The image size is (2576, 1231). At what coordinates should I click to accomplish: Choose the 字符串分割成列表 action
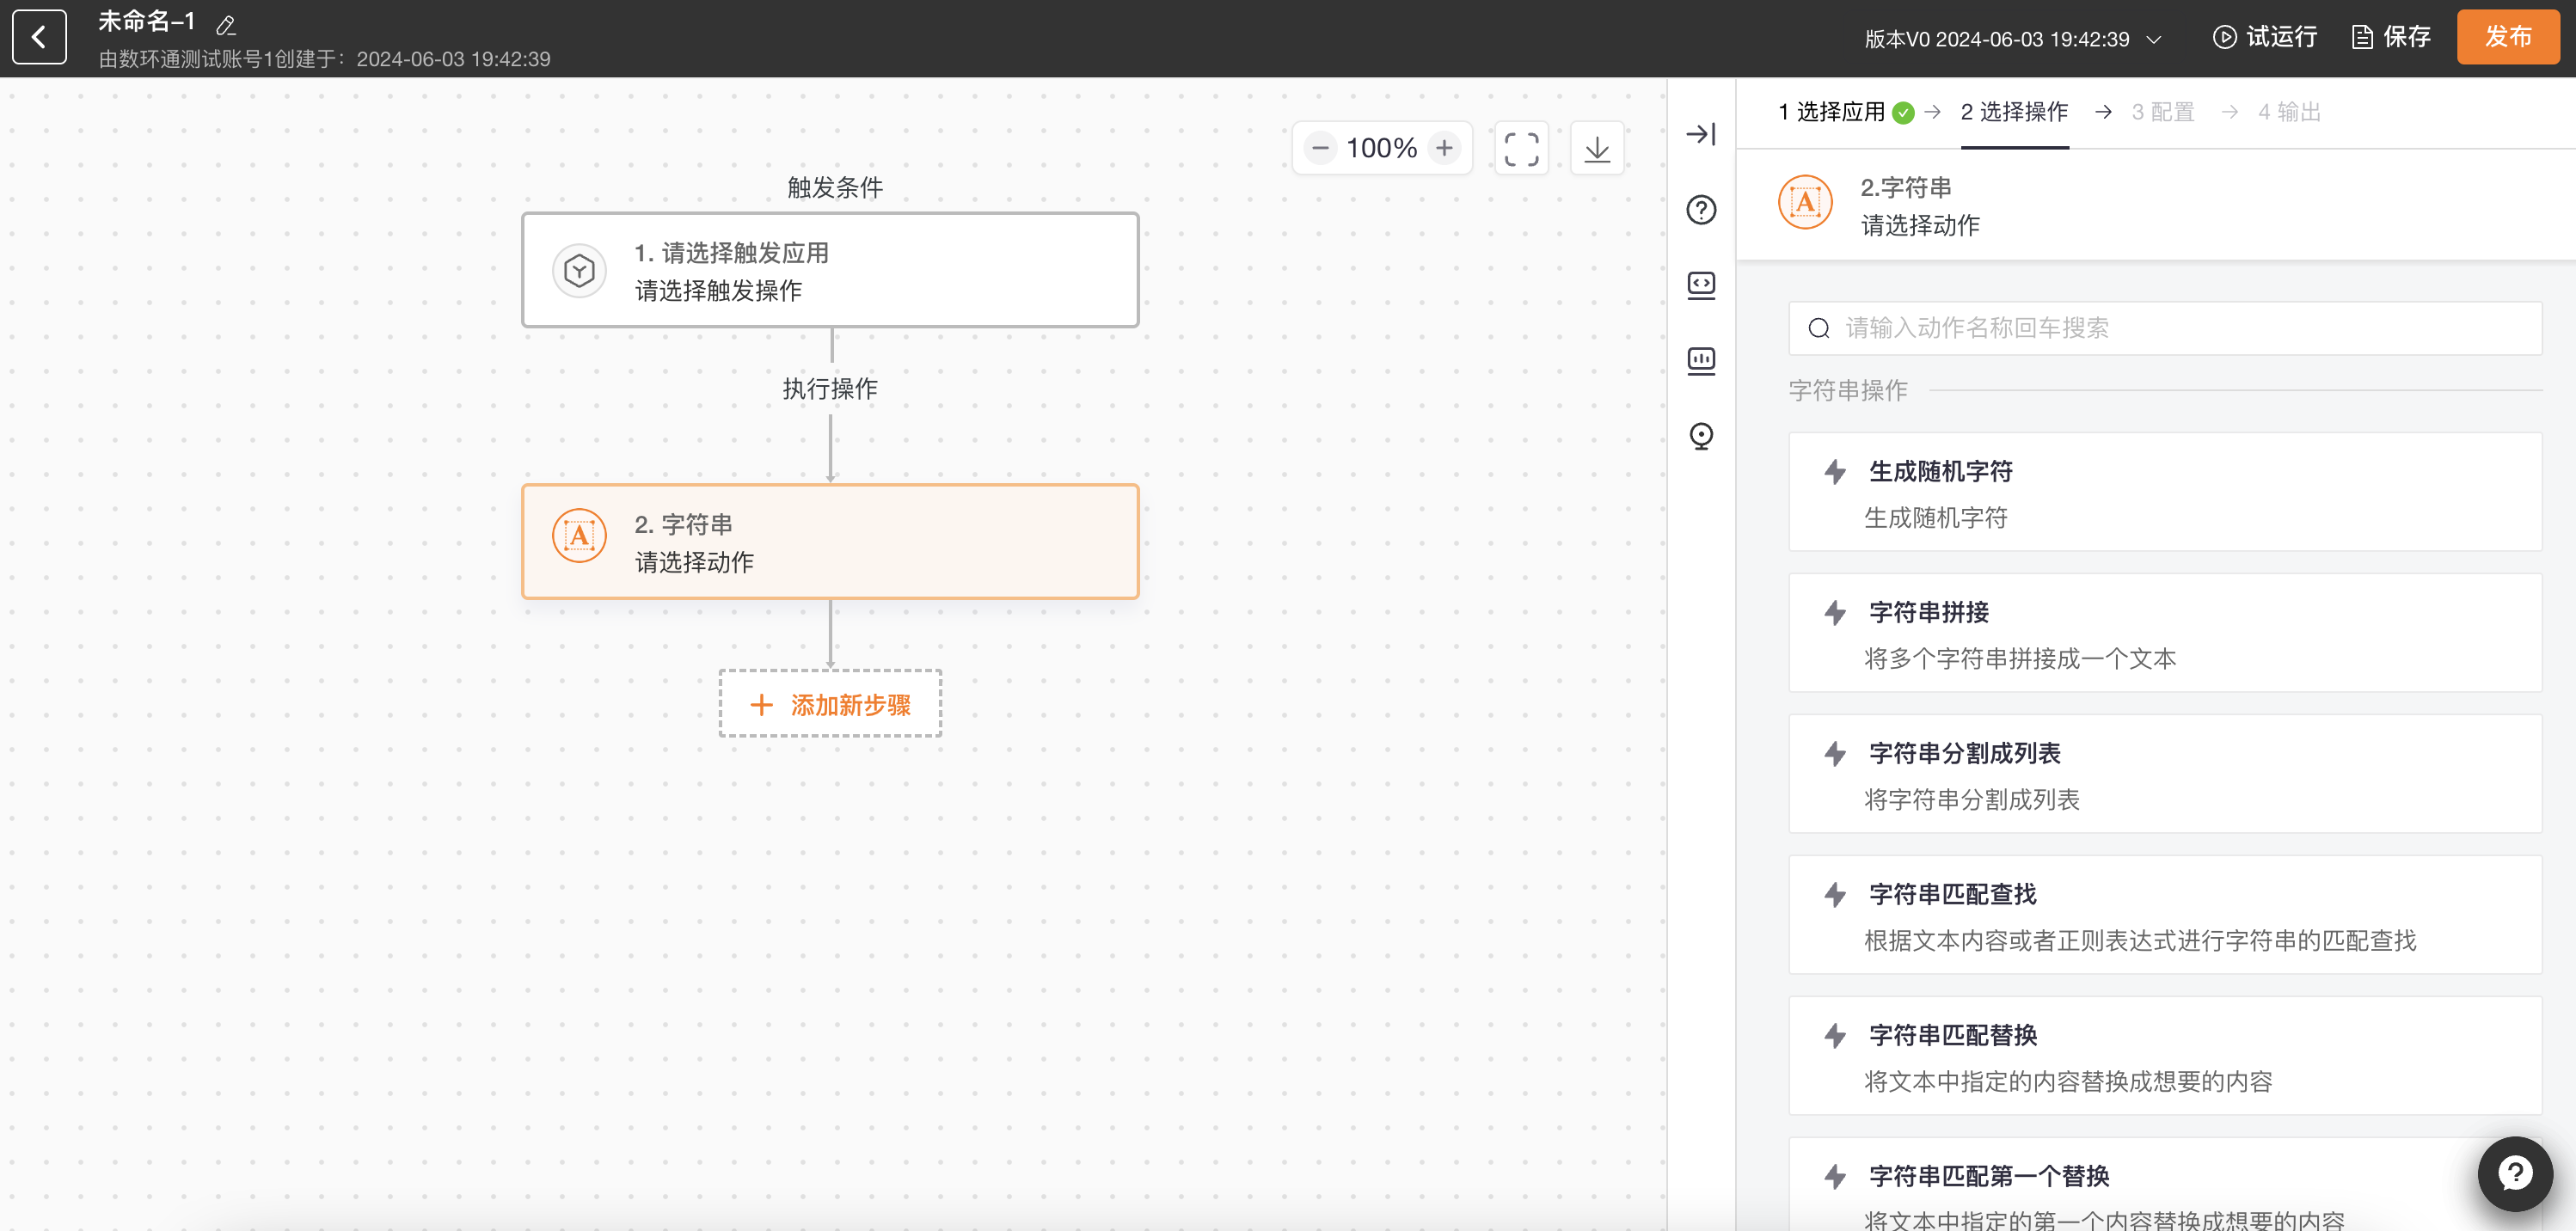click(x=2165, y=774)
